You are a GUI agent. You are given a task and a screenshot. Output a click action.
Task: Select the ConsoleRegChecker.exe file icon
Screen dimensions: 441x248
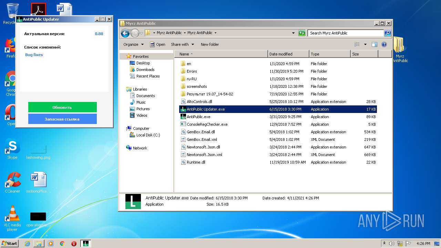(x=183, y=124)
